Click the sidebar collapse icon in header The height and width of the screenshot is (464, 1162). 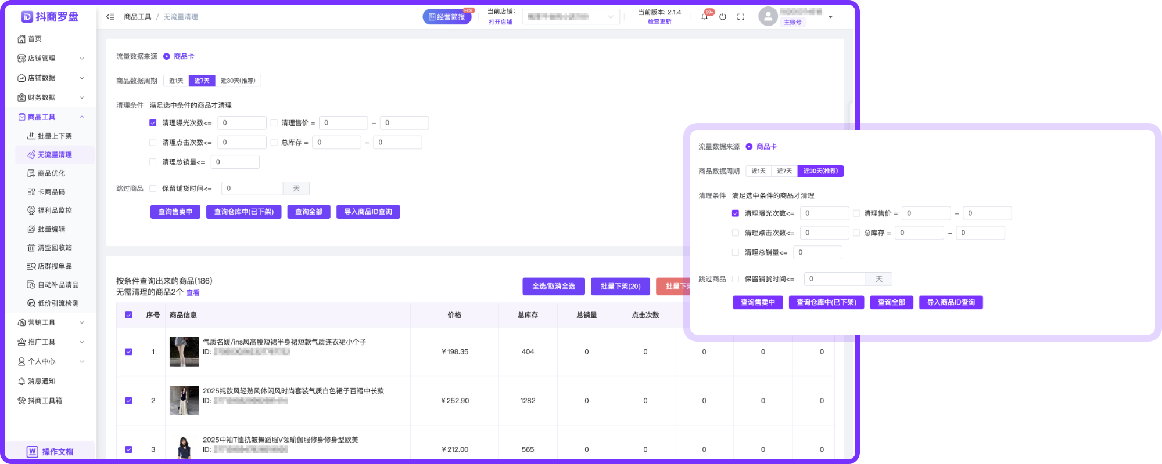[x=110, y=17]
